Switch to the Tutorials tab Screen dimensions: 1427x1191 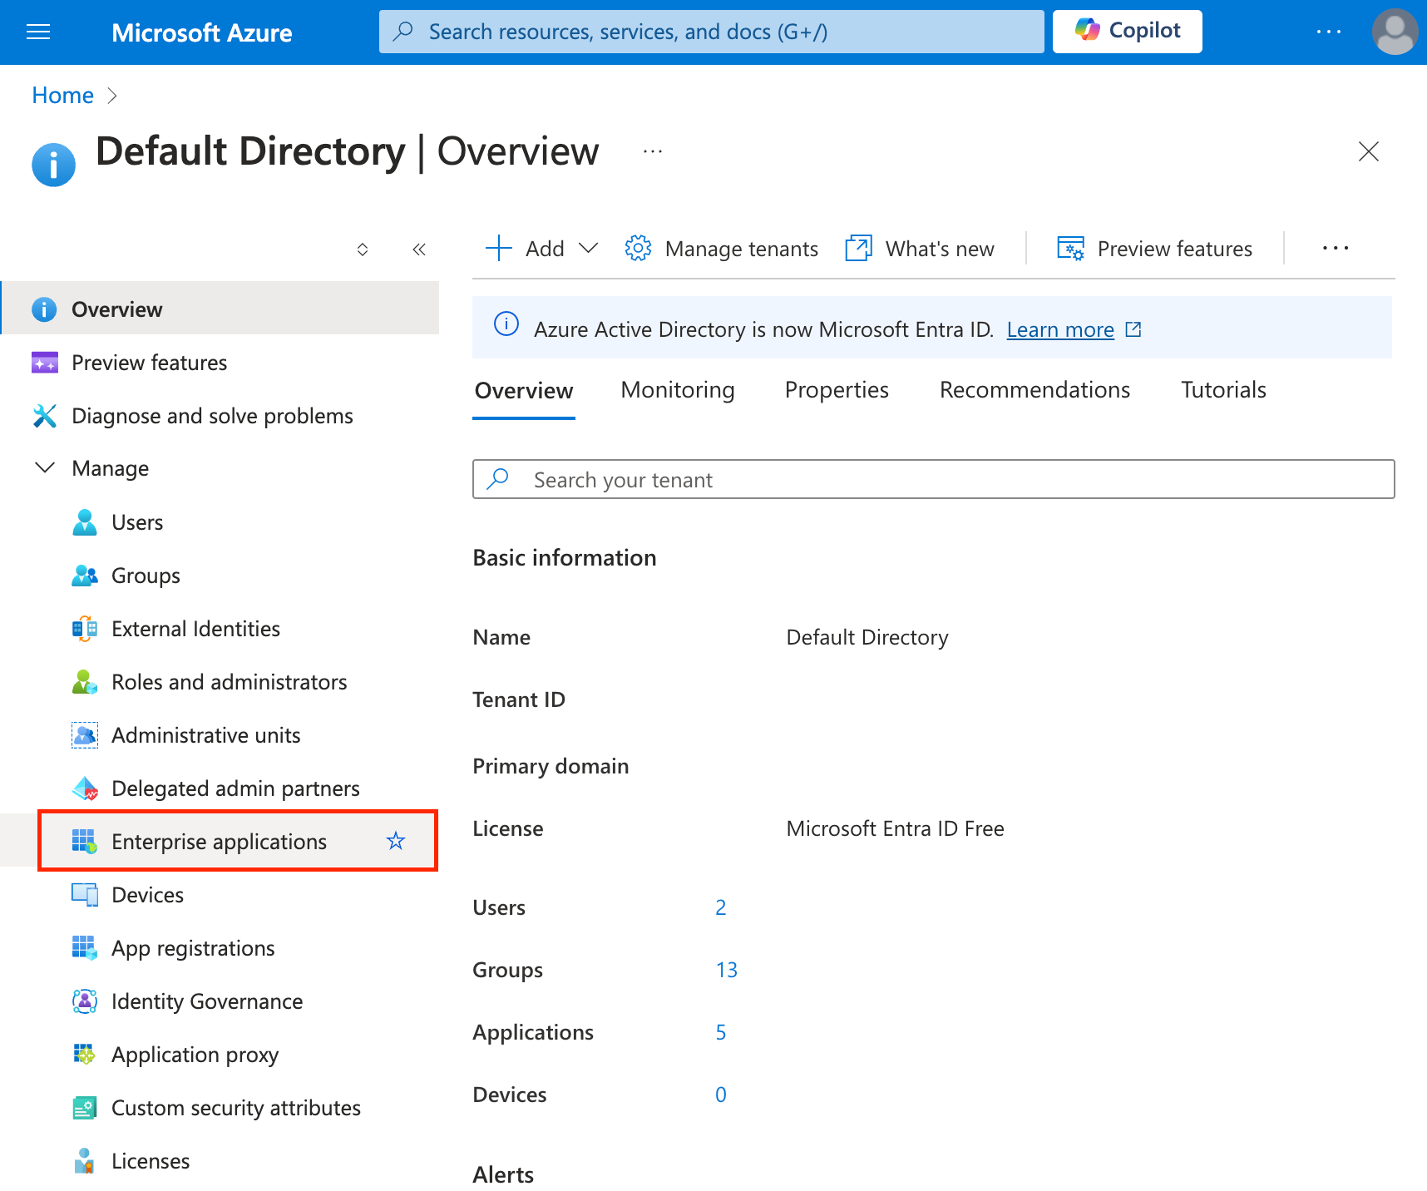(1223, 390)
